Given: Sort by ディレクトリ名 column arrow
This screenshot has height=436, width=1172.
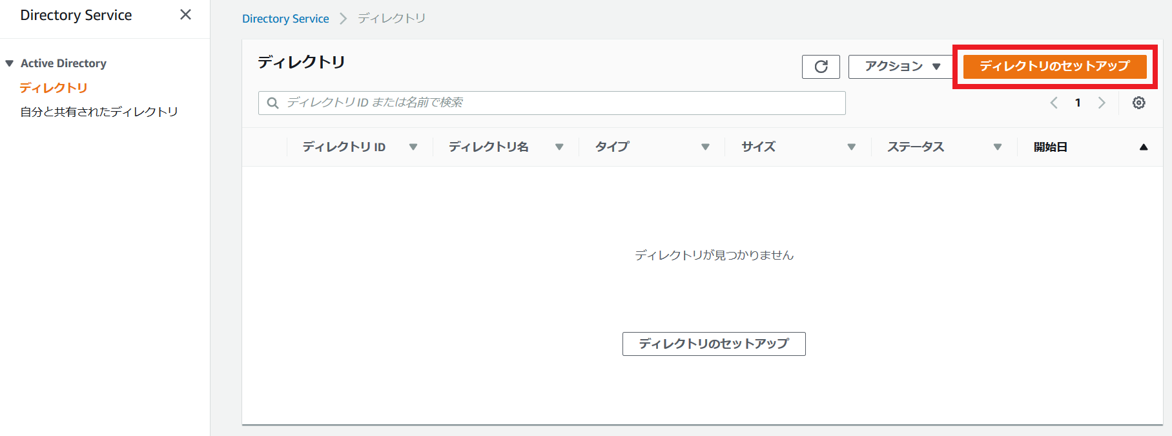Looking at the screenshot, I should [x=559, y=147].
